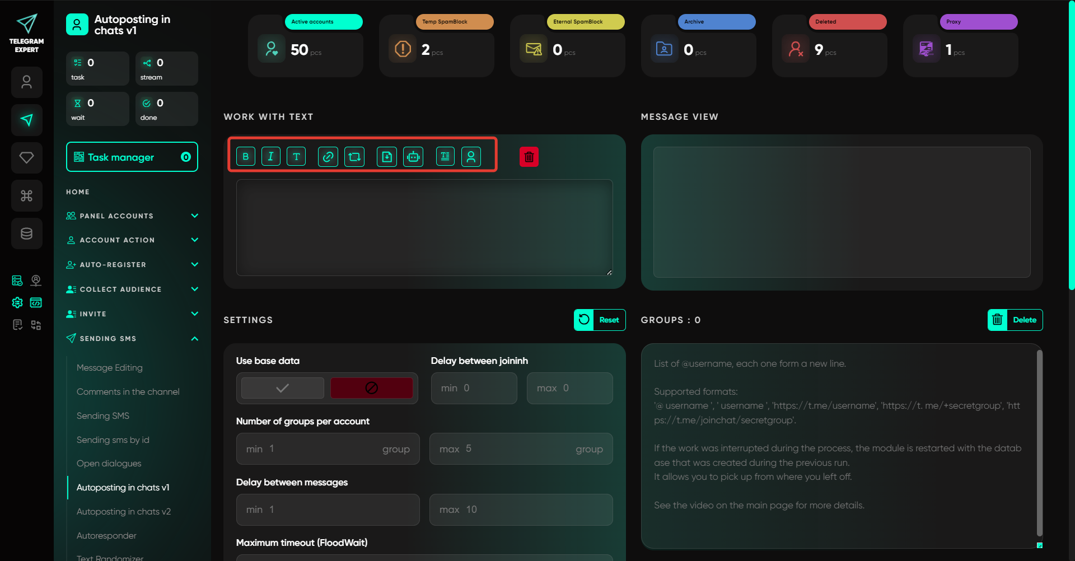The width and height of the screenshot is (1075, 561).
Task: Insert a link using the chain icon
Action: 328,157
